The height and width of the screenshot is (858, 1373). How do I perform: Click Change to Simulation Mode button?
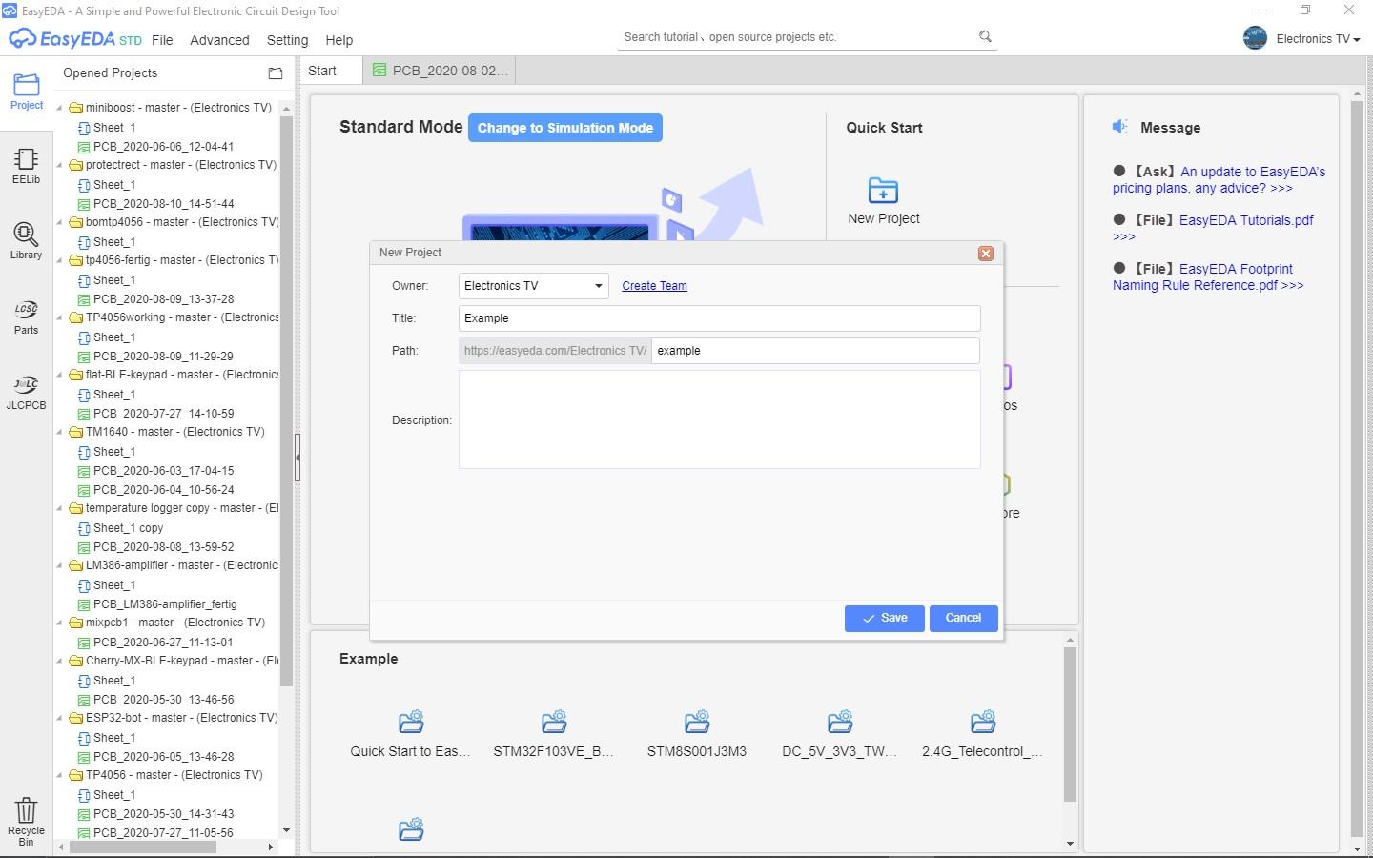coord(565,128)
